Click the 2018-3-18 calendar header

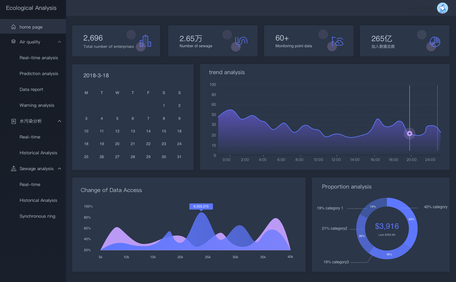[x=96, y=75]
